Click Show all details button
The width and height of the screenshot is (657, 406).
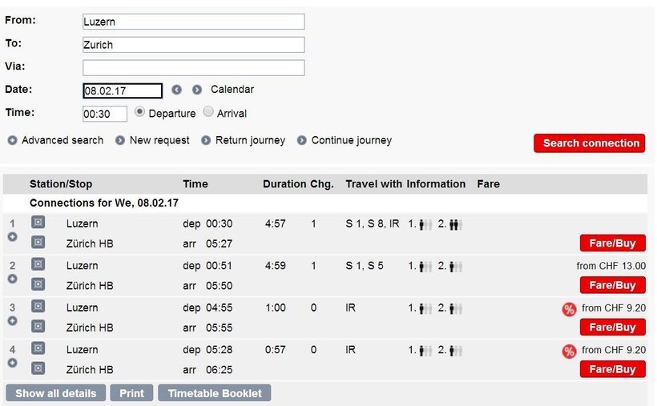(x=56, y=393)
